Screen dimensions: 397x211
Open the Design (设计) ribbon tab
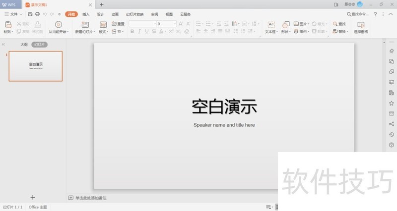click(101, 14)
